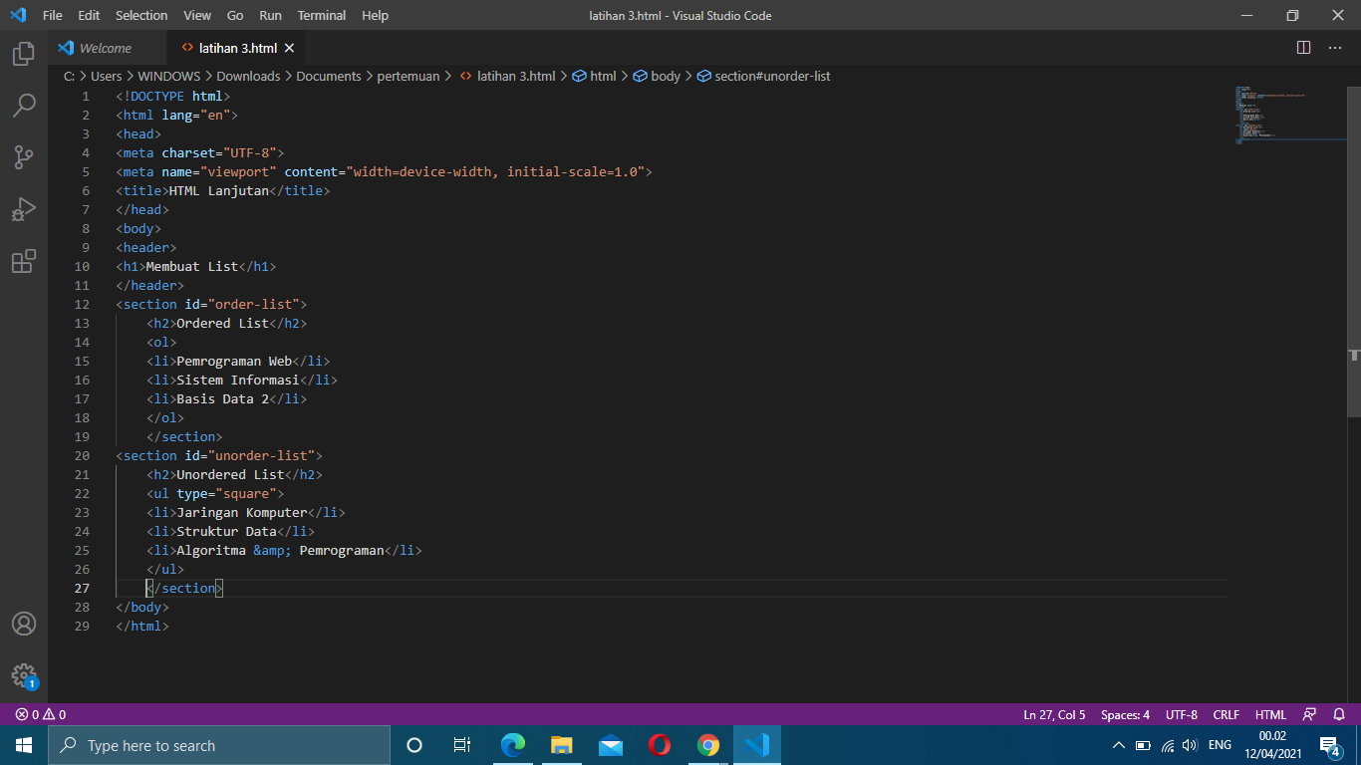Toggle the Tweet feedback smiley in status bar

click(x=1308, y=714)
